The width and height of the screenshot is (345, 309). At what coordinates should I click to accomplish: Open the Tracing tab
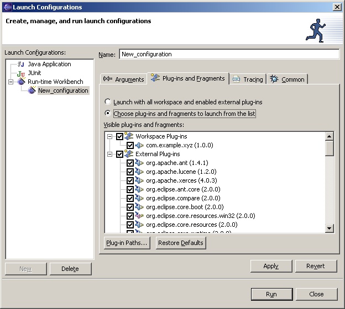tap(247, 79)
